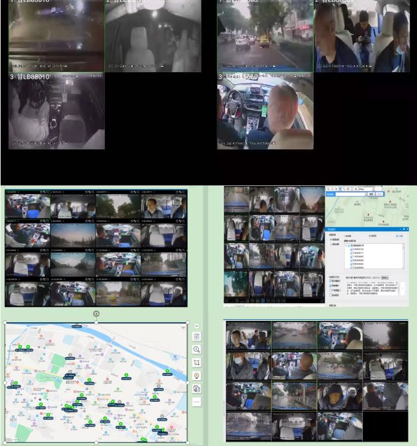The height and width of the screenshot is (446, 417).
Task: Click the minus collapse icon above floating toolbar
Action: pos(196,326)
